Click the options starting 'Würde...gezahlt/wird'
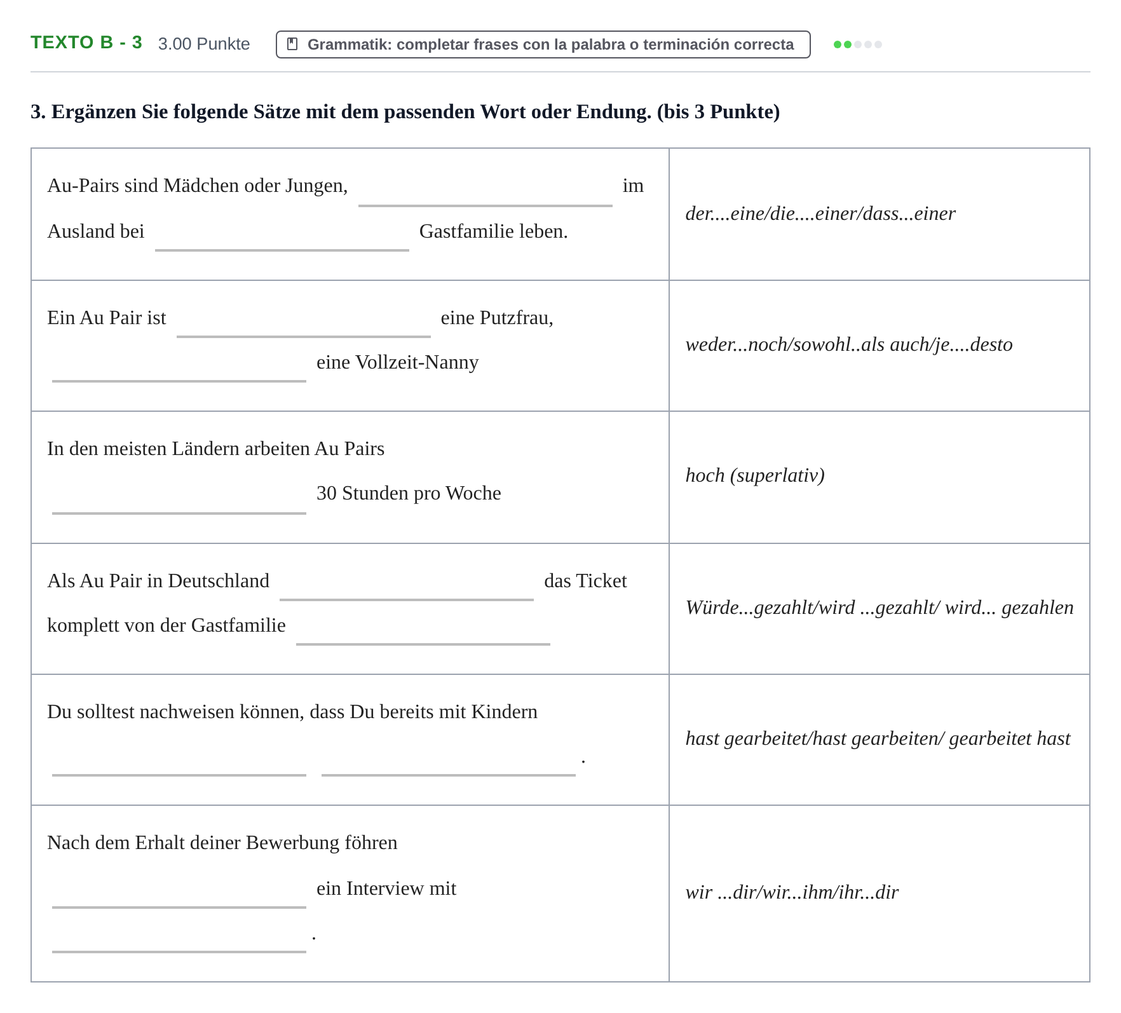Viewport: 1121px width, 1013px height. click(x=880, y=608)
